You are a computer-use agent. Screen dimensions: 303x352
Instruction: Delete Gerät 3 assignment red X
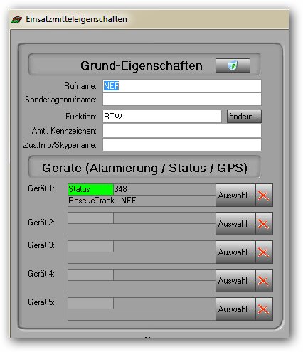pos(264,252)
